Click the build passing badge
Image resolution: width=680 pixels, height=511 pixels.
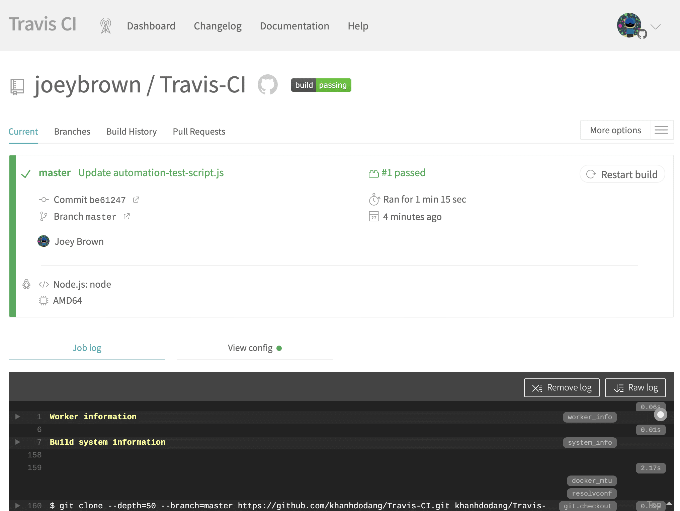point(321,85)
